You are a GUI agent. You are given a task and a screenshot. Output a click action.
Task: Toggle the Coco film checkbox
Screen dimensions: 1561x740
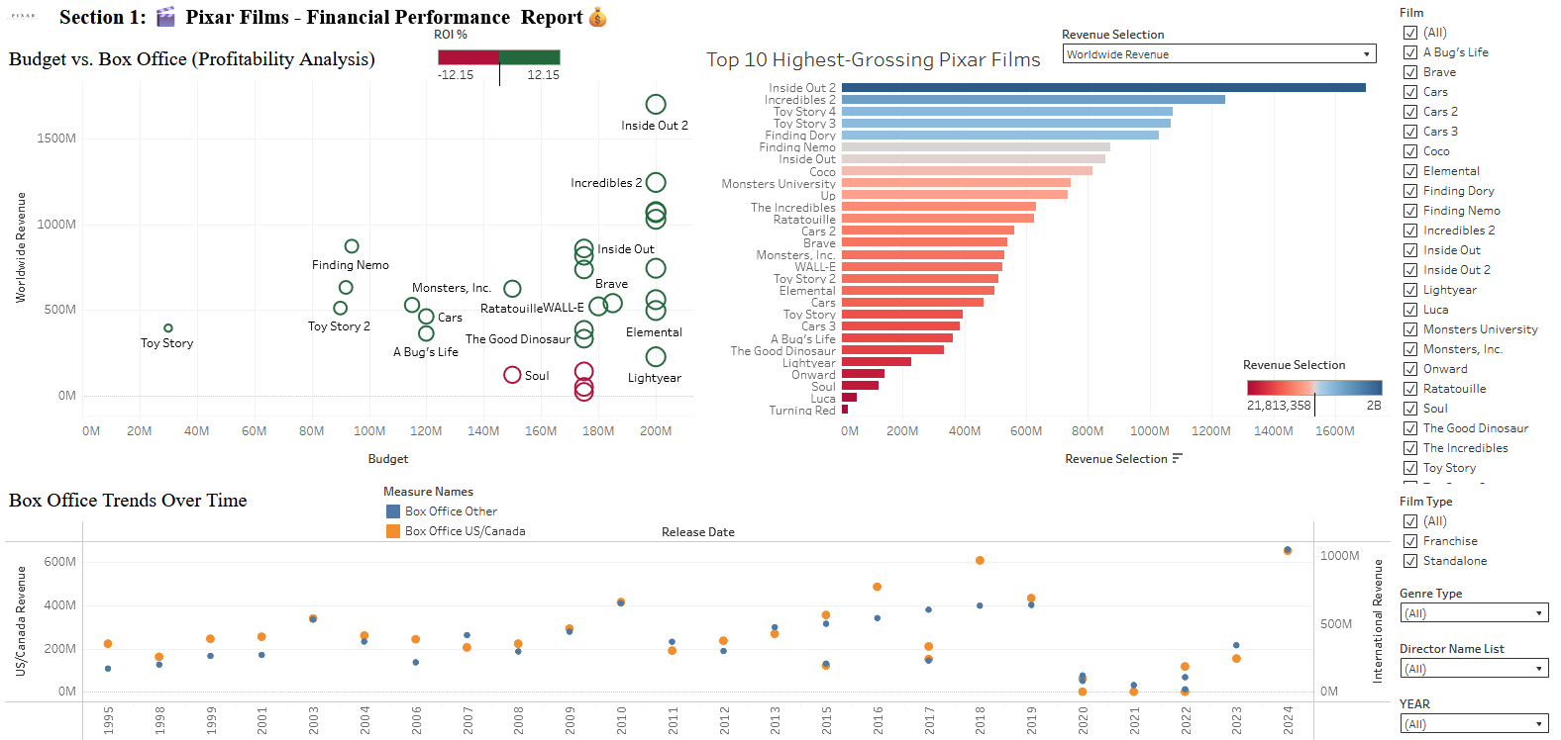[x=1410, y=151]
